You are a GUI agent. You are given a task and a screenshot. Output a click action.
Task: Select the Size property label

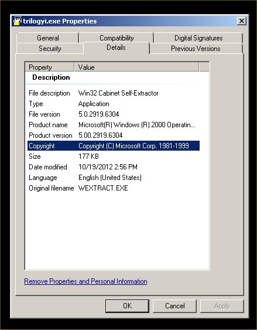[35, 157]
